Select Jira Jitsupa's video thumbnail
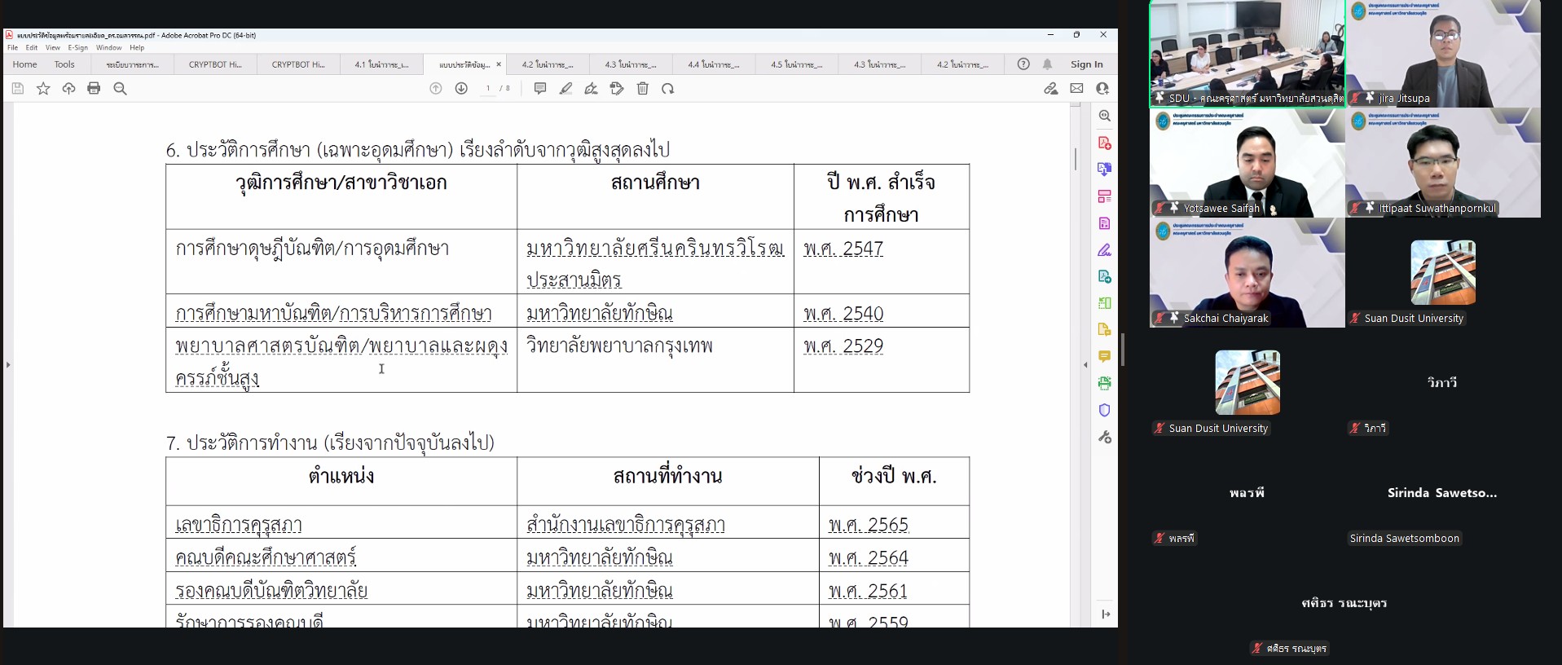 pos(1442,54)
